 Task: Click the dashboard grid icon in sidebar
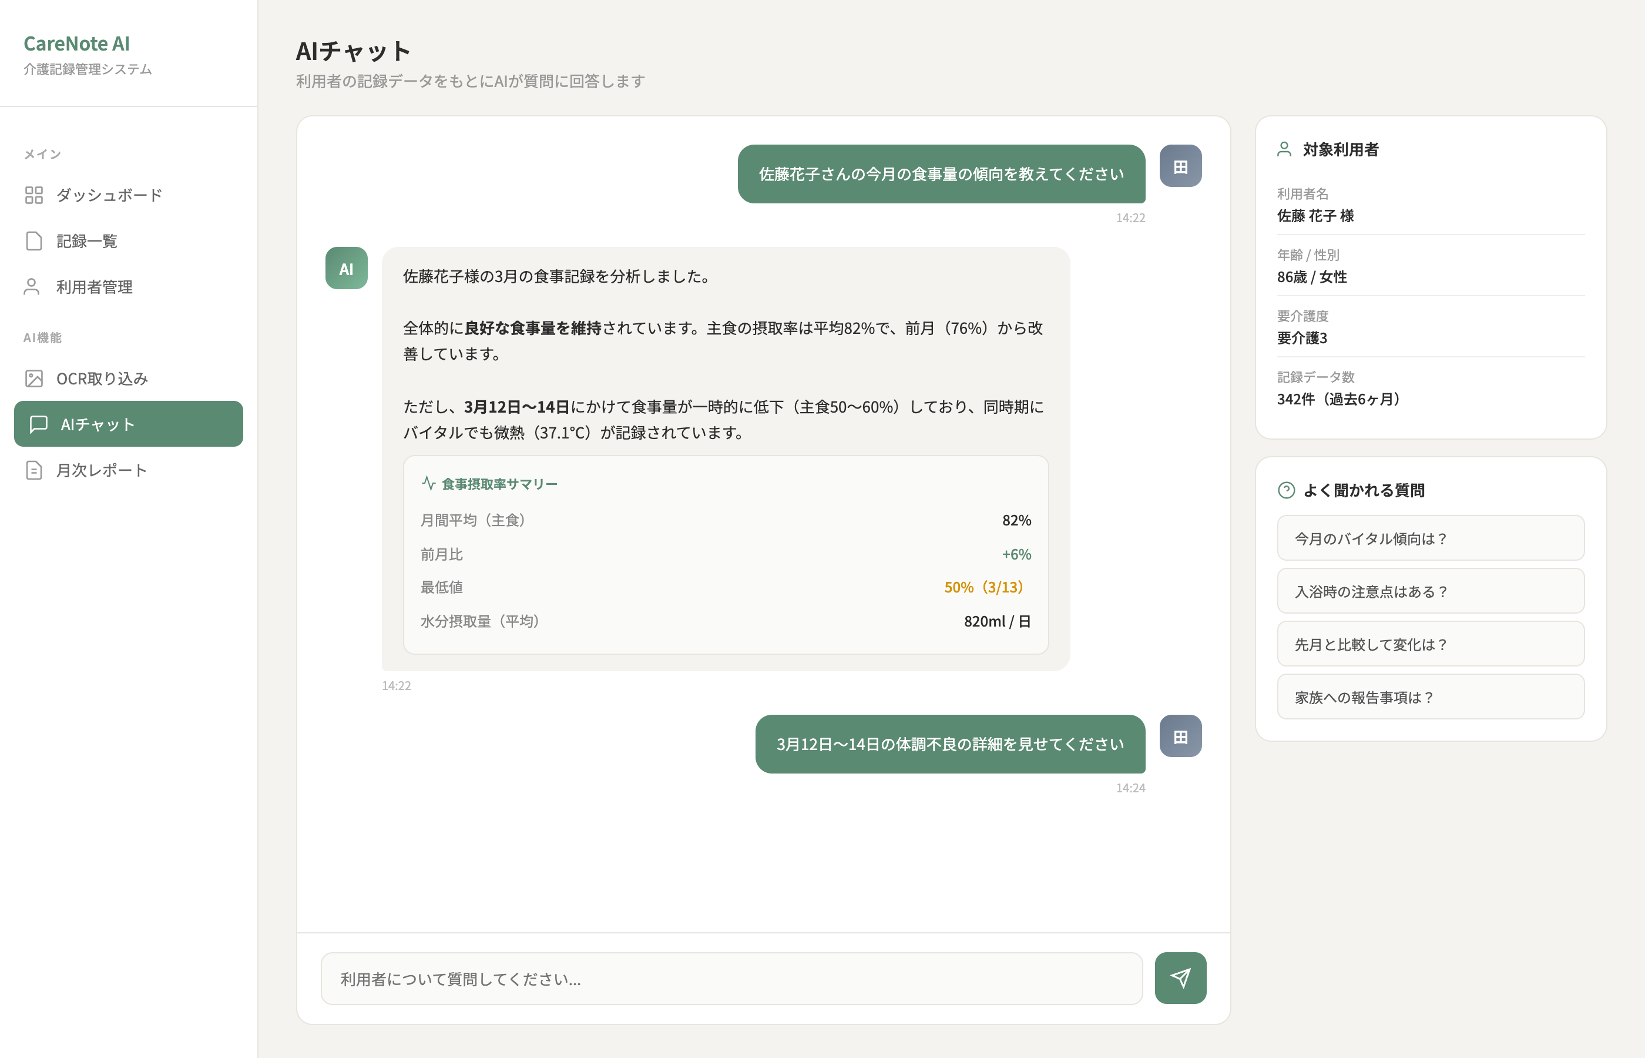(x=33, y=195)
